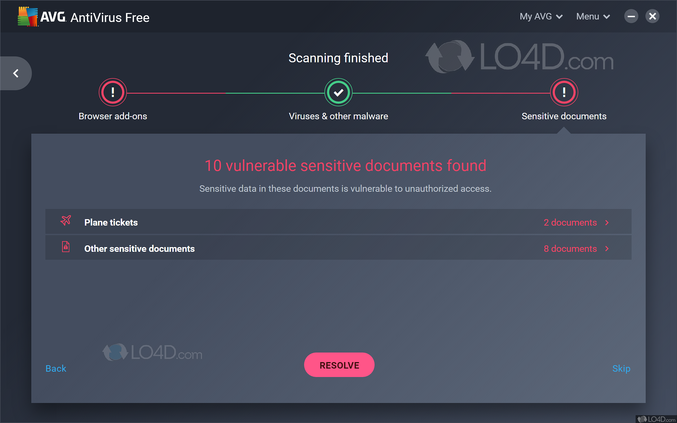677x423 pixels.
Task: Click the back arrow tab on left edge
Action: click(16, 73)
